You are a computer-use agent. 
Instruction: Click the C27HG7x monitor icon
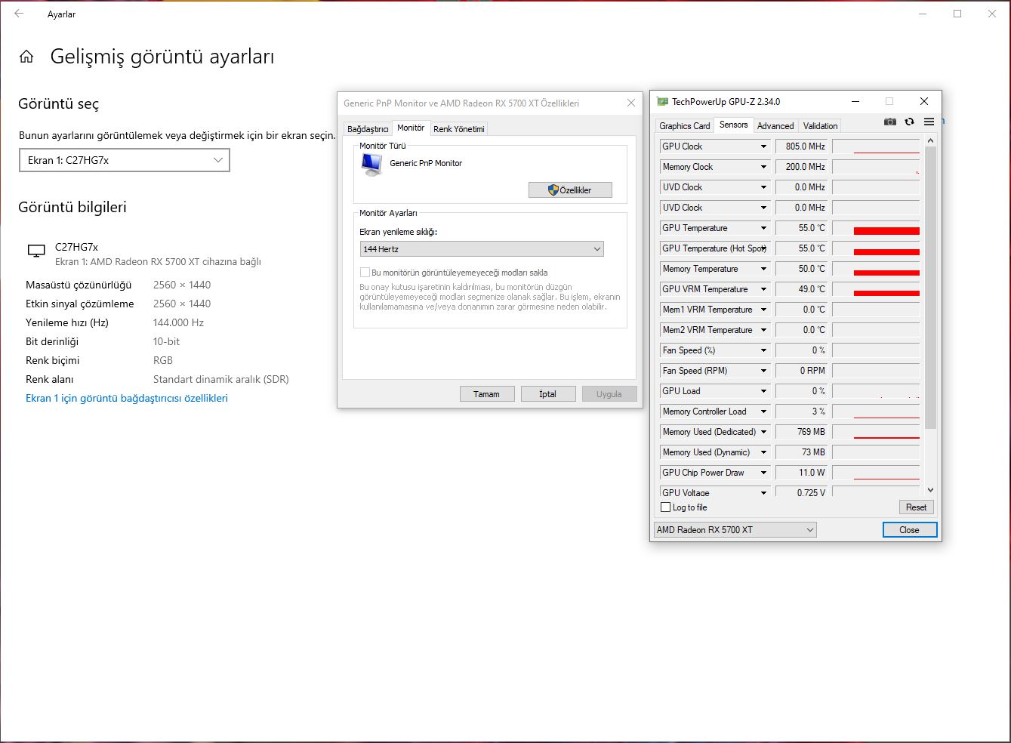point(35,251)
